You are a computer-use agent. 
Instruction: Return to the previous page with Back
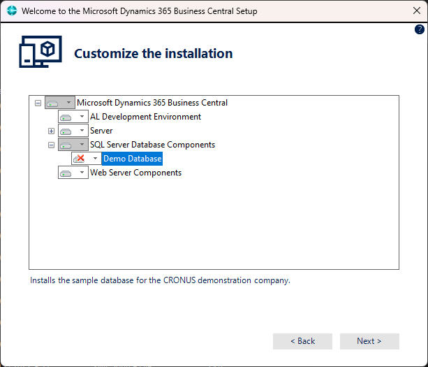coord(302,341)
